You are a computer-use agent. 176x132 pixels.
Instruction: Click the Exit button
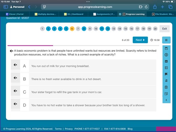[164, 29]
